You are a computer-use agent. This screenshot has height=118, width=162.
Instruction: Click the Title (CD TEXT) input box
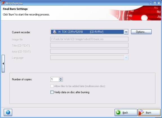(x=89, y=45)
